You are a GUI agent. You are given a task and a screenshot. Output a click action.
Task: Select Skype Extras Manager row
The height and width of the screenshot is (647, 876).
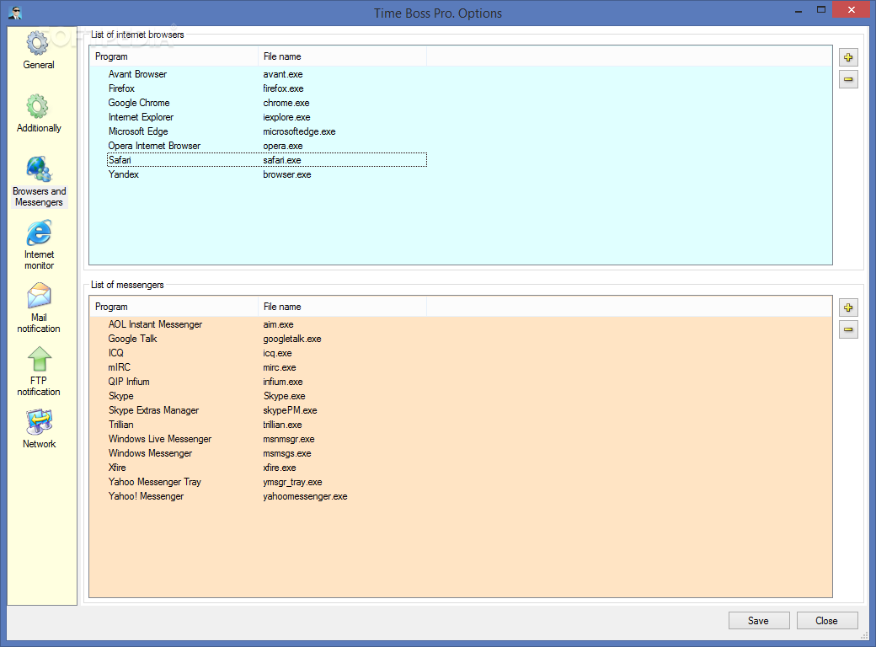point(266,410)
